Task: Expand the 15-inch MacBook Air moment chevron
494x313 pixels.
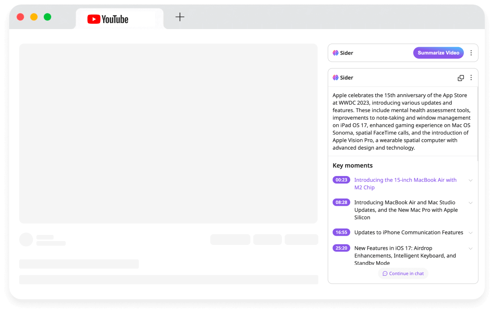Action: click(x=471, y=180)
